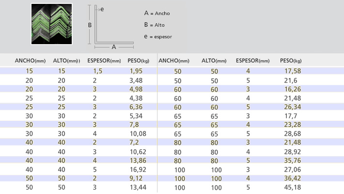
Task: Select the 'A = Ancho' legend entry
Action: coord(157,14)
